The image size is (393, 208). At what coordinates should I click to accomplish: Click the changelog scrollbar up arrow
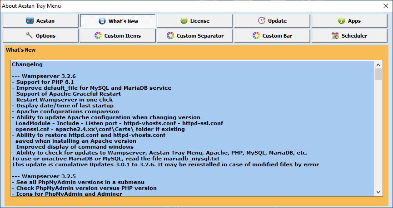point(378,65)
